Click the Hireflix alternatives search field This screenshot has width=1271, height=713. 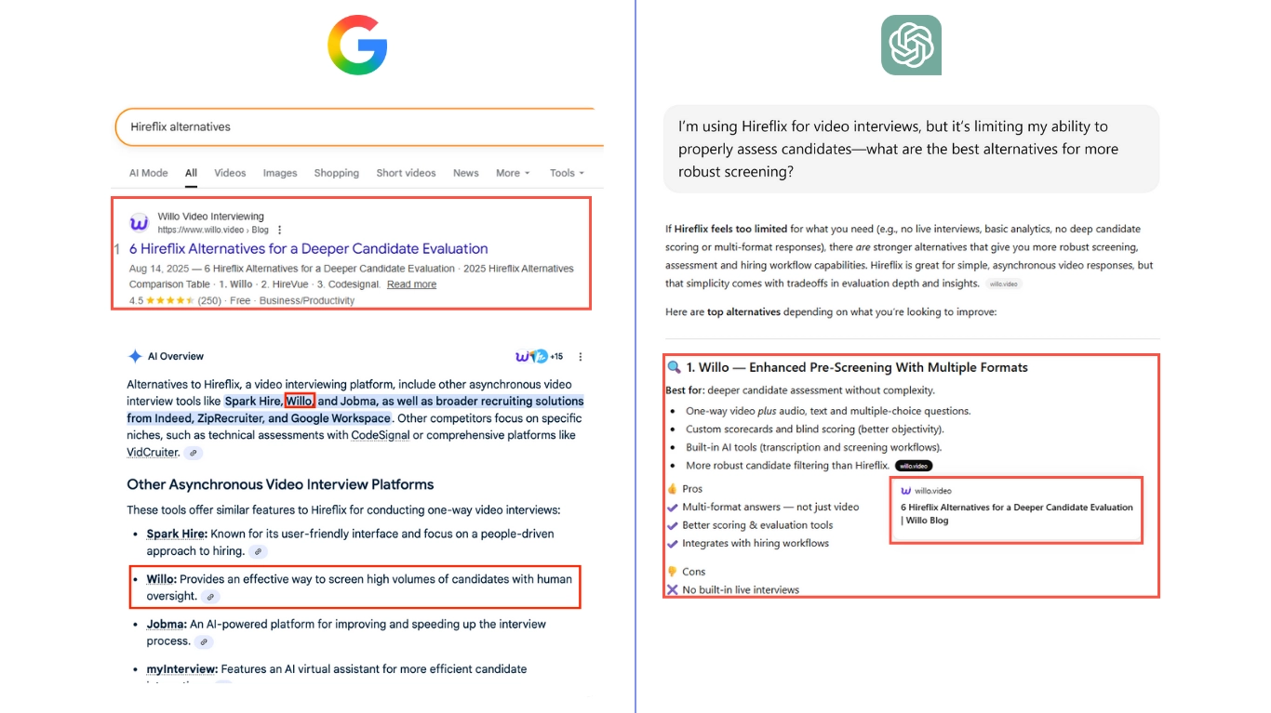coord(359,126)
